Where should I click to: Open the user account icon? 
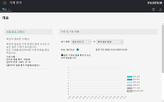click(x=160, y=10)
